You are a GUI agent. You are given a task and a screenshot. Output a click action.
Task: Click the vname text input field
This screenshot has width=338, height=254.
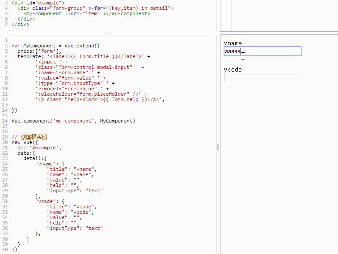[262, 51]
